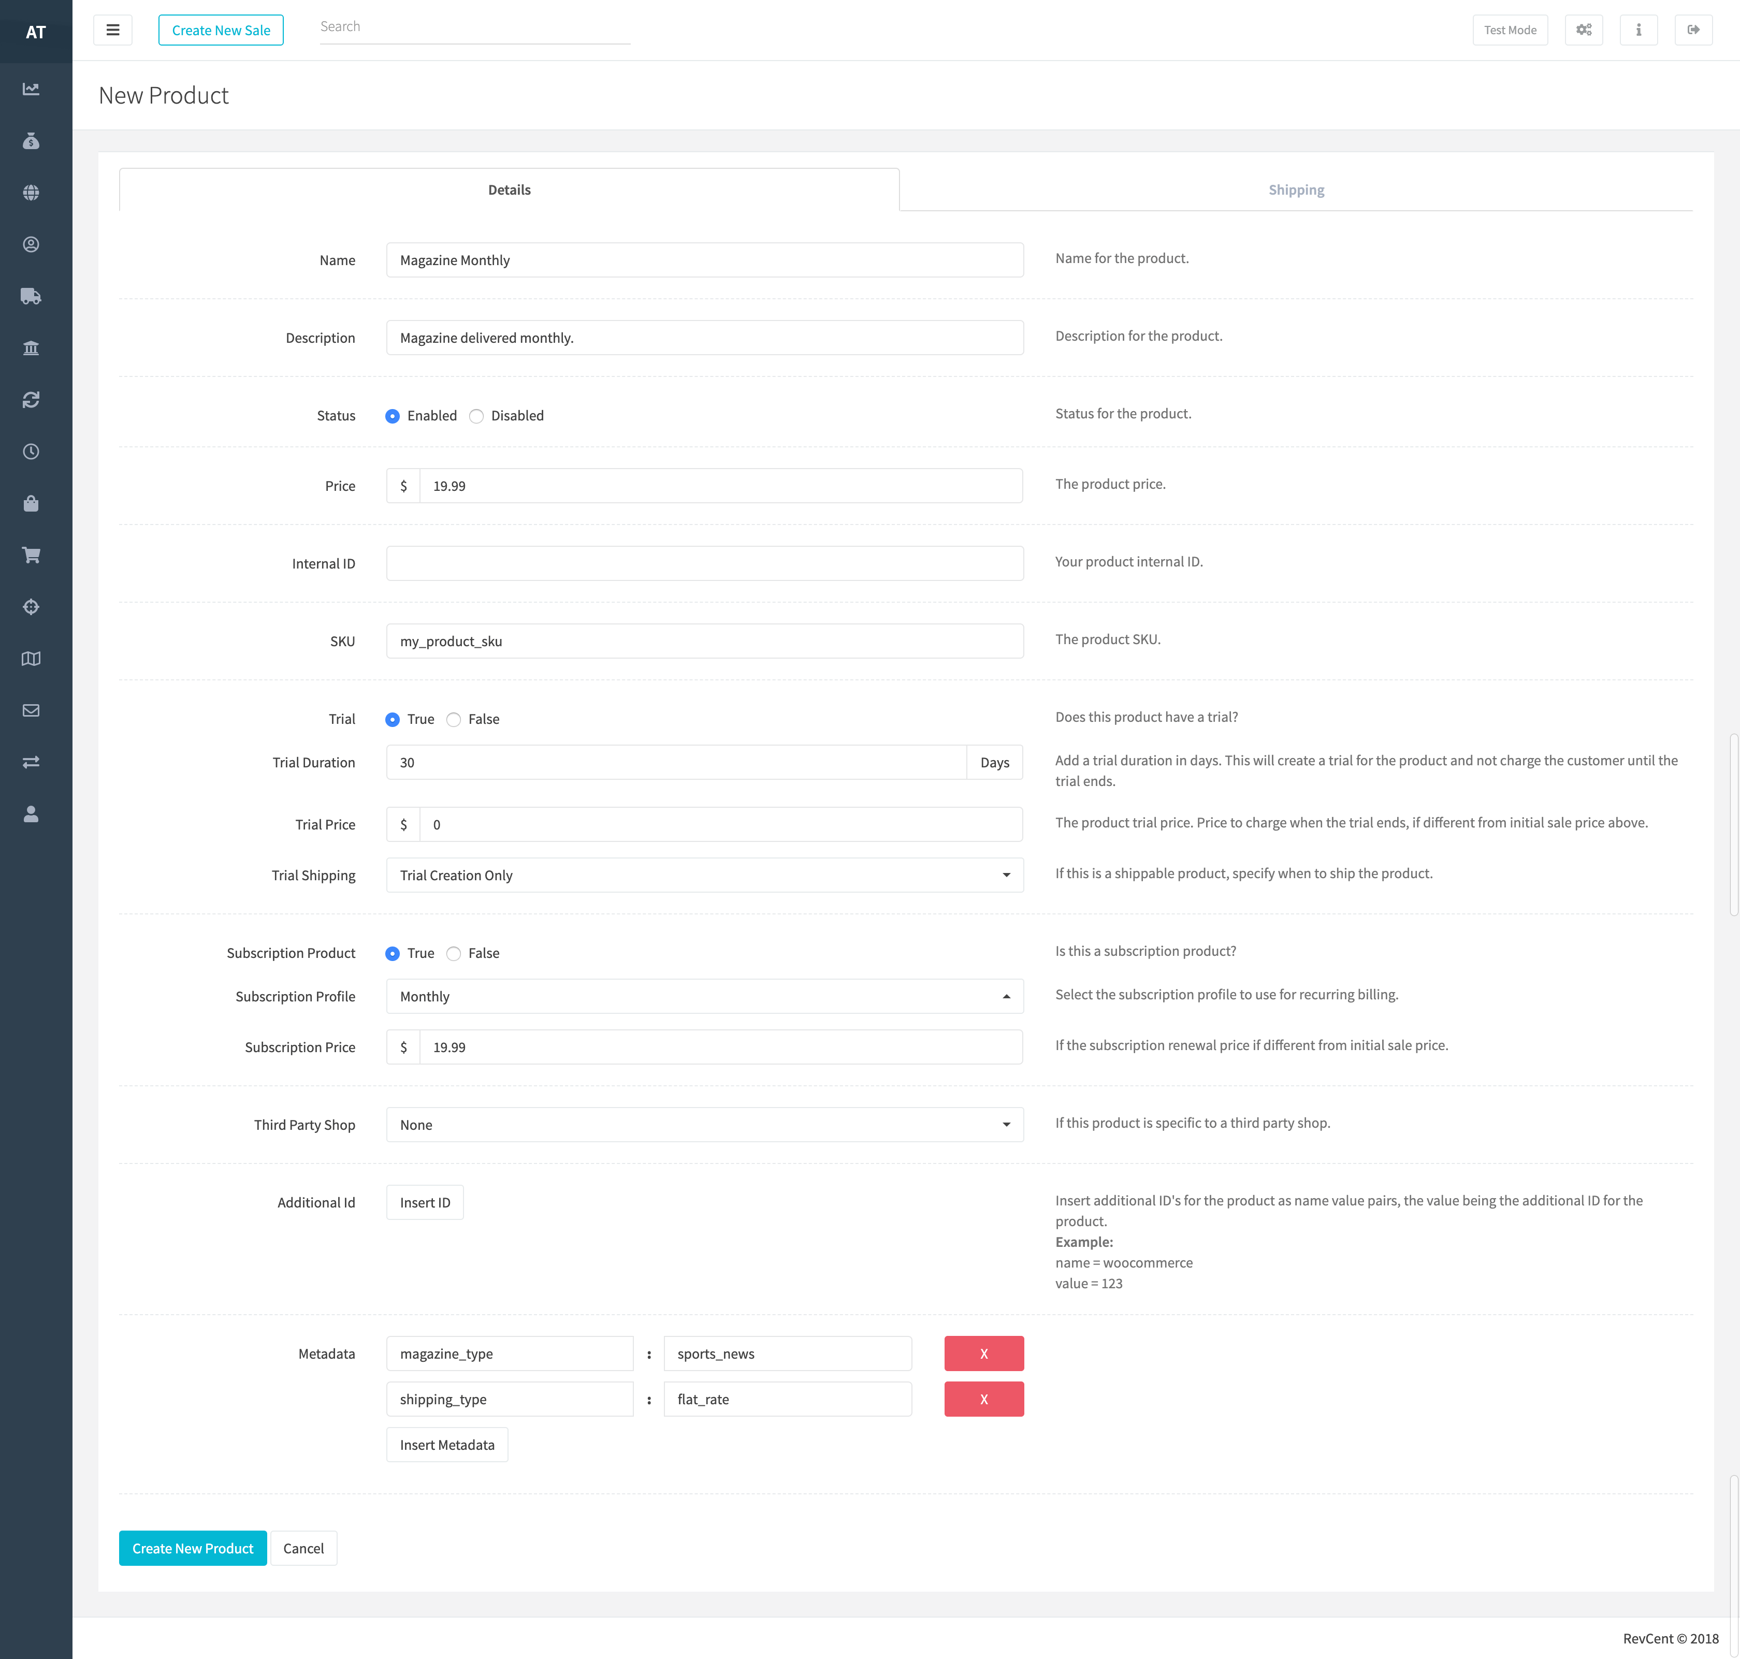Click the Internal ID input field

tap(704, 564)
